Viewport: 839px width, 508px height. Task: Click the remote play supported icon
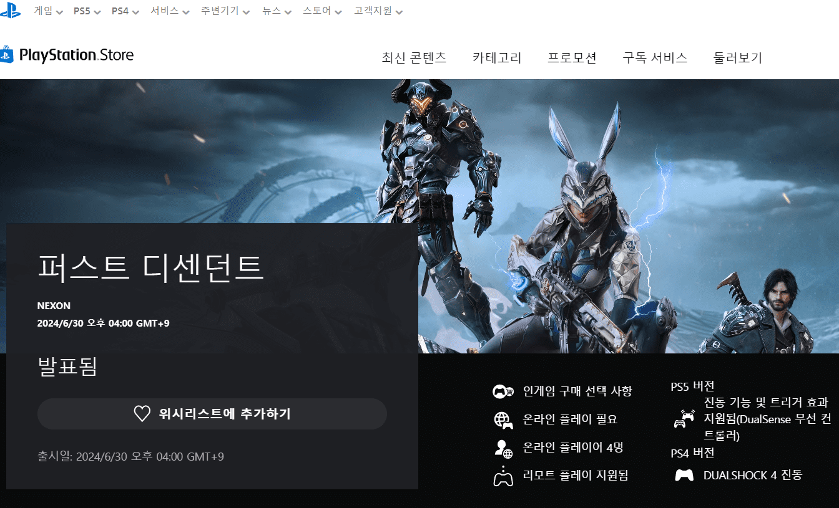503,476
